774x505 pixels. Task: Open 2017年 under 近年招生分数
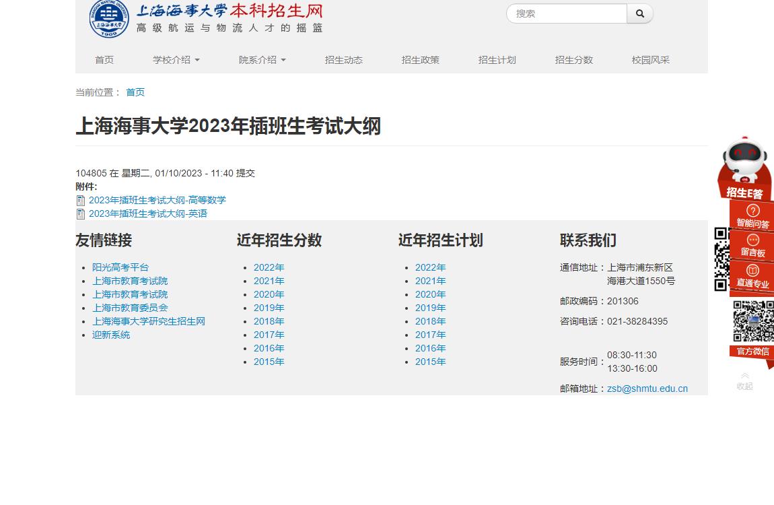pos(269,335)
